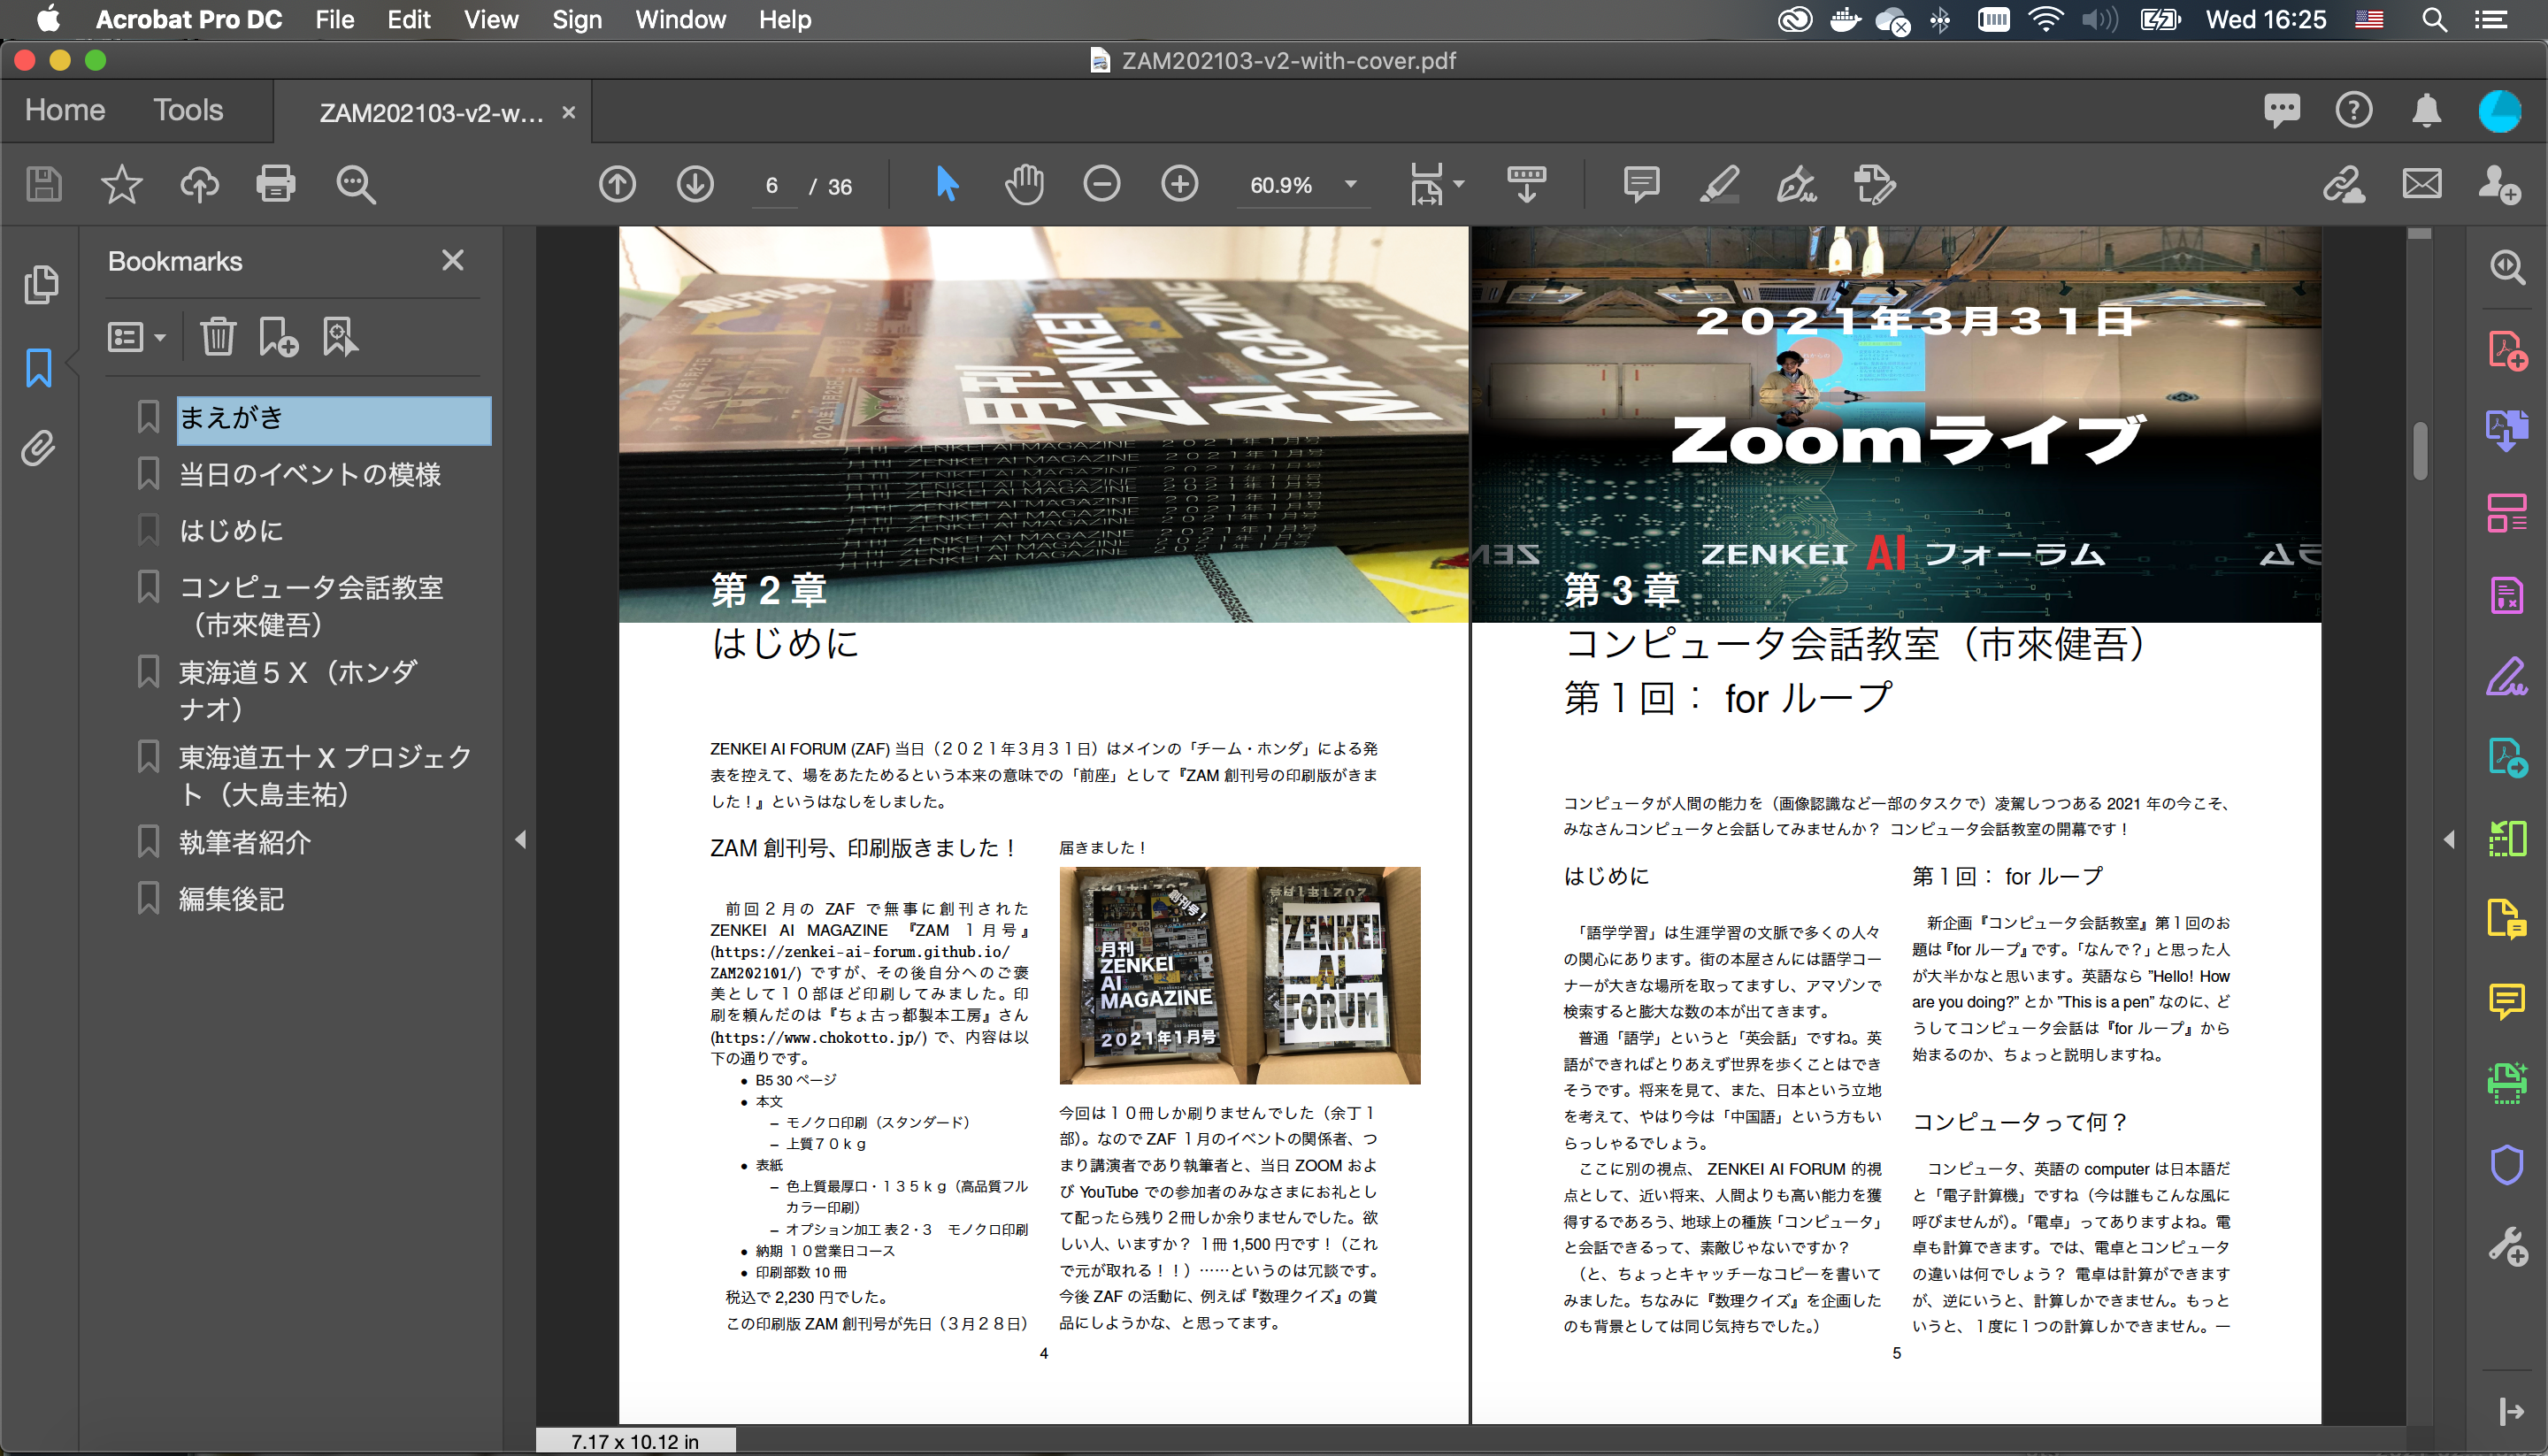Screen dimensions: 2548x1456
Task: Collapse the left navigation pane arrow
Action: [x=520, y=839]
